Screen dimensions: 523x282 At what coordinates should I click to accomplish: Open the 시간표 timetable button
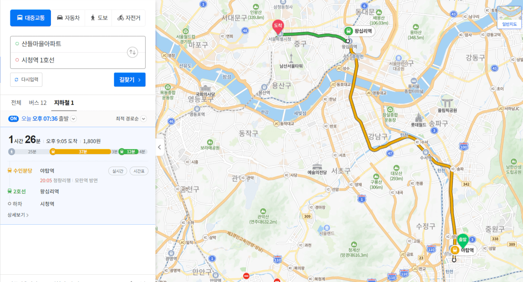click(x=139, y=171)
